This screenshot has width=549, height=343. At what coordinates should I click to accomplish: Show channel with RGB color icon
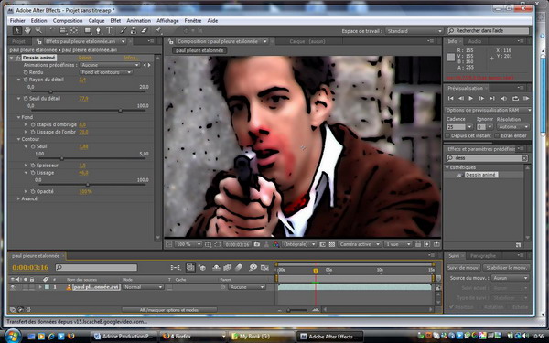click(x=276, y=244)
